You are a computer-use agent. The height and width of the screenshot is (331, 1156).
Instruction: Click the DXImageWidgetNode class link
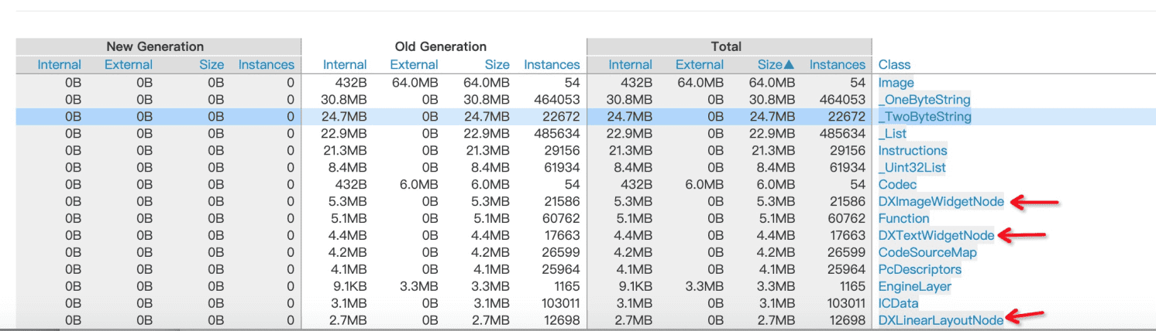tap(941, 202)
